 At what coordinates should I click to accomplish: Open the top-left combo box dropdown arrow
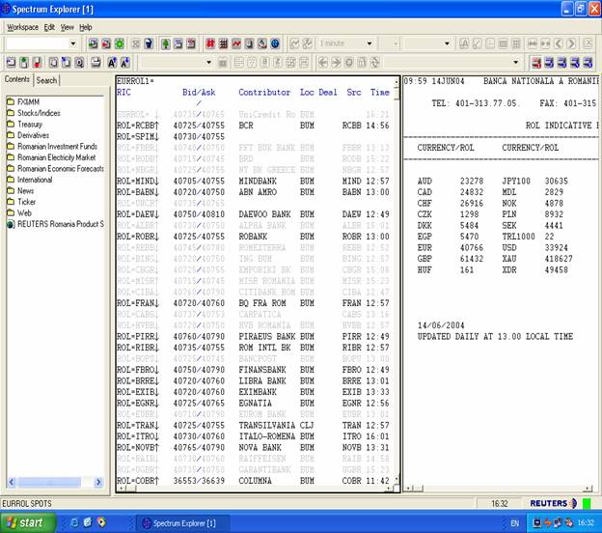[x=73, y=43]
